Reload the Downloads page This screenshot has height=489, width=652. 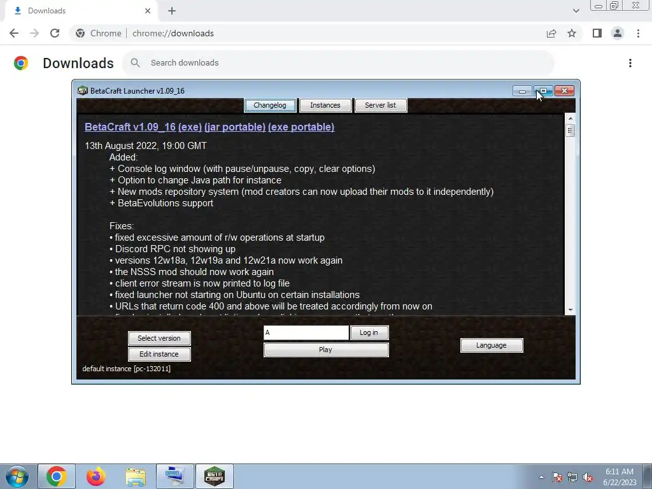55,33
